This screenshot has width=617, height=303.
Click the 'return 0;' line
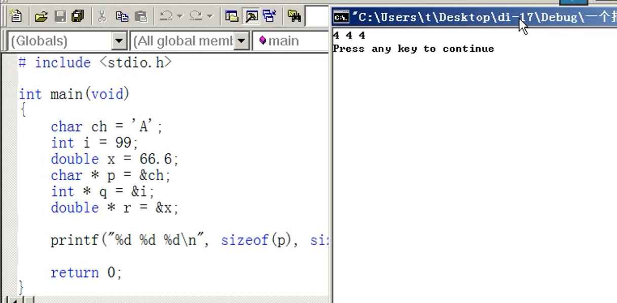click(x=86, y=273)
